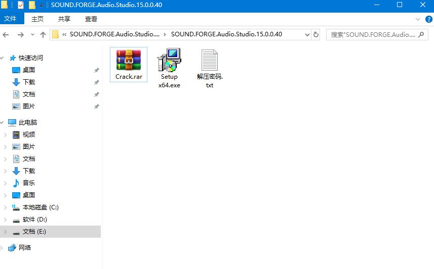Open 文档 folder under 此电脑
Image resolution: width=434 pixels, height=269 pixels.
click(29, 159)
